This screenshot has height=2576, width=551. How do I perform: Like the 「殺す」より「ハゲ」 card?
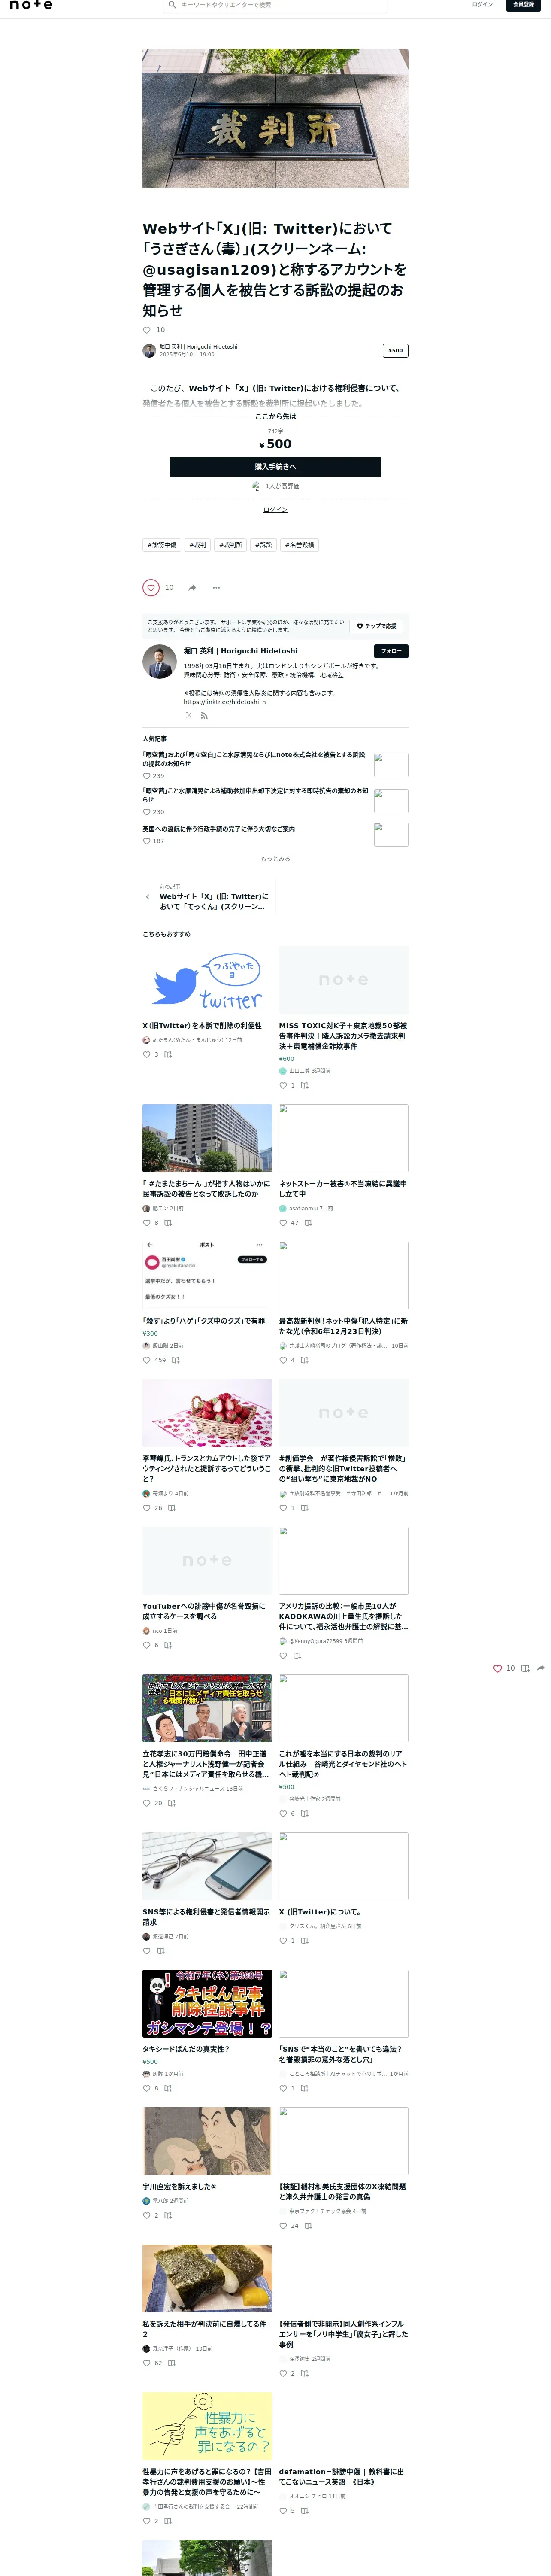(x=147, y=1360)
